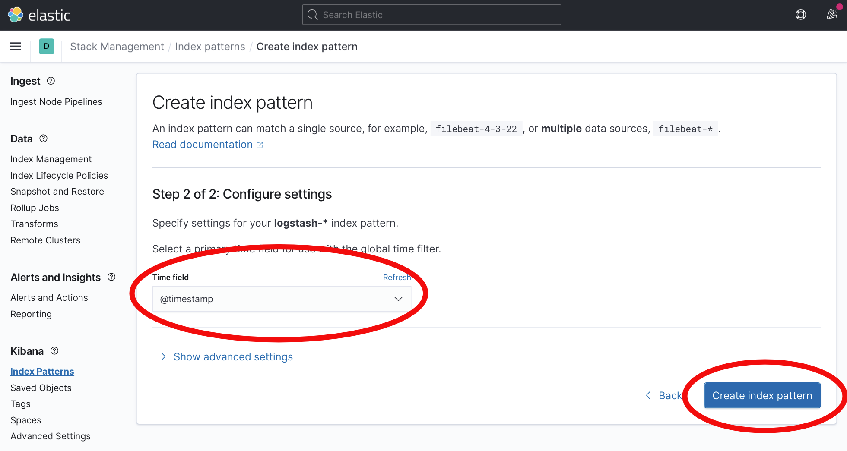Click the help icon beside Kibana
847x451 pixels.
54,351
